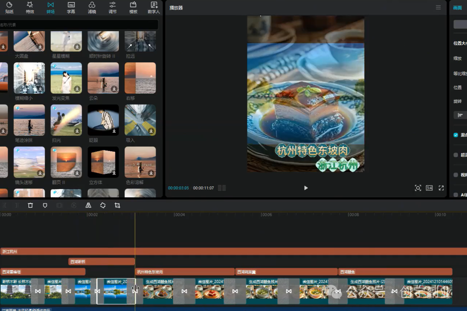Select the 西湖雷峰塔 text clip
This screenshot has height=311, width=467.
(x=42, y=272)
